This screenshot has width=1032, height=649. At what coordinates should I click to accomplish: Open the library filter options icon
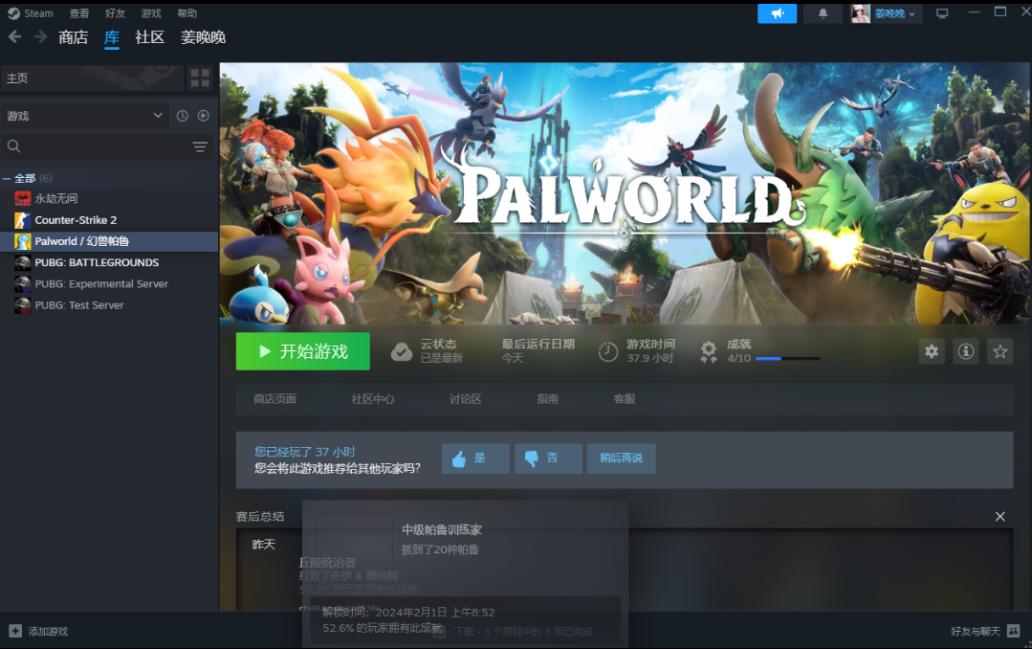click(x=200, y=146)
